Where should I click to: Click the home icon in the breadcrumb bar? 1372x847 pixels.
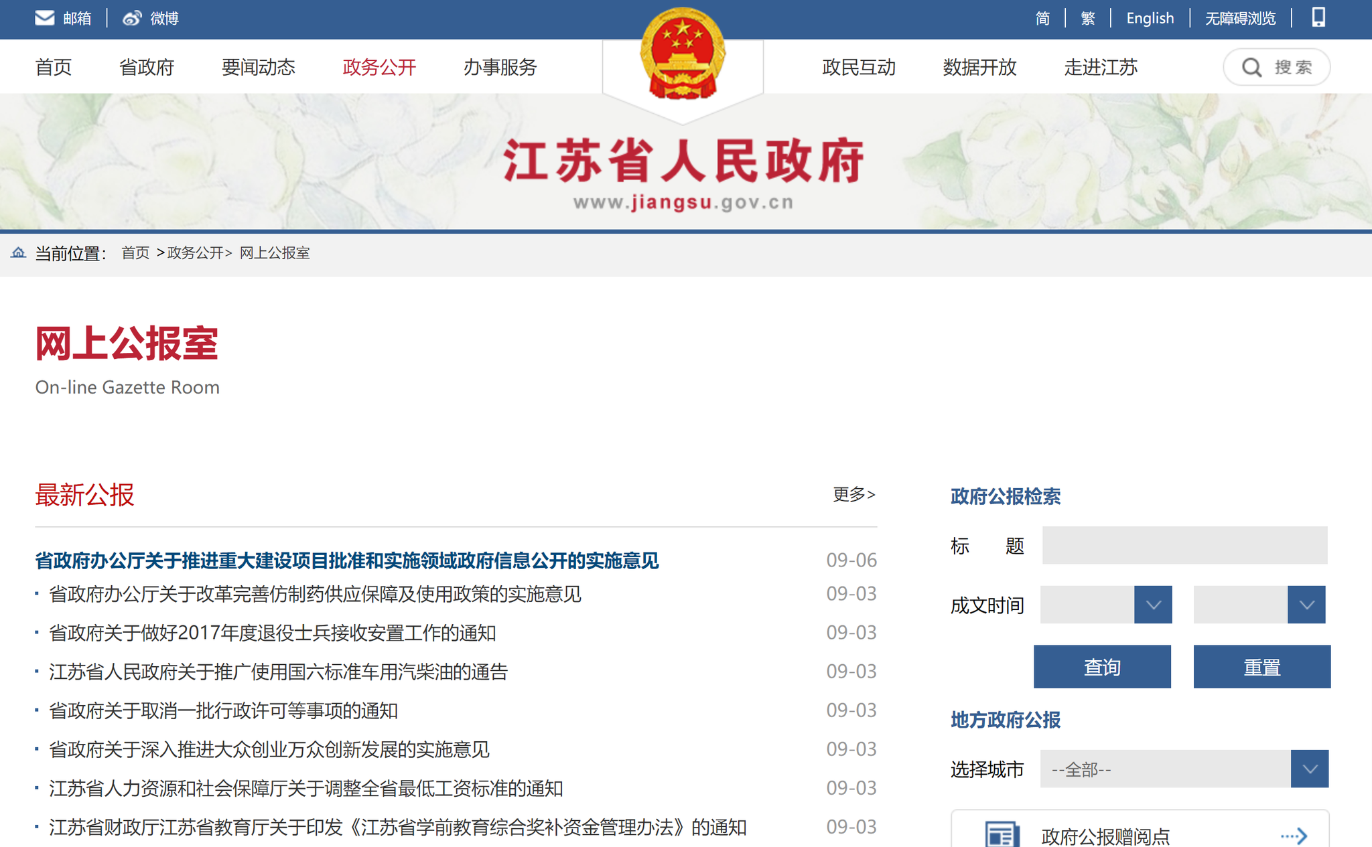[18, 253]
